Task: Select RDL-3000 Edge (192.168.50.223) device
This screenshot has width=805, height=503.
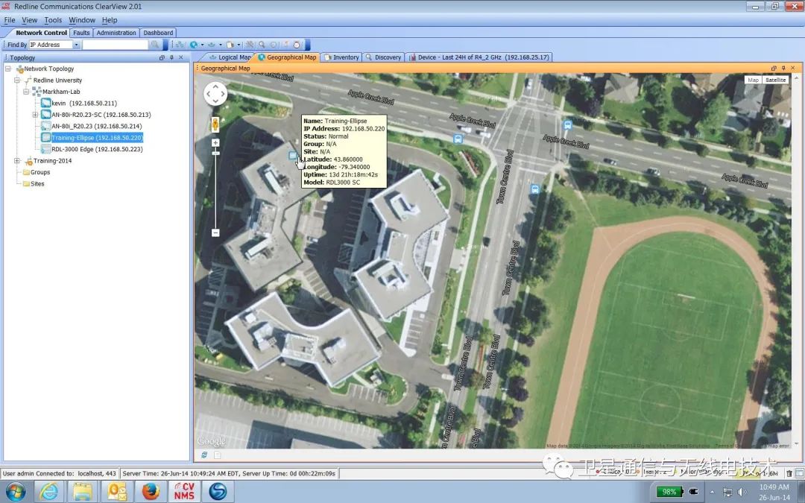Action: [x=97, y=149]
